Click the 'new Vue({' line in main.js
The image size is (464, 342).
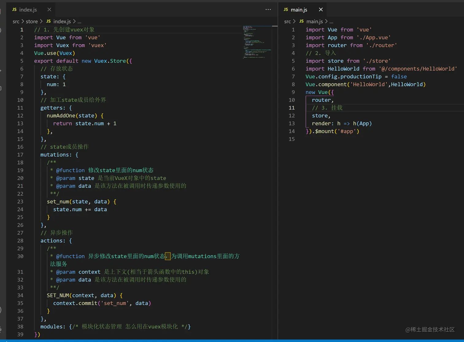320,92
